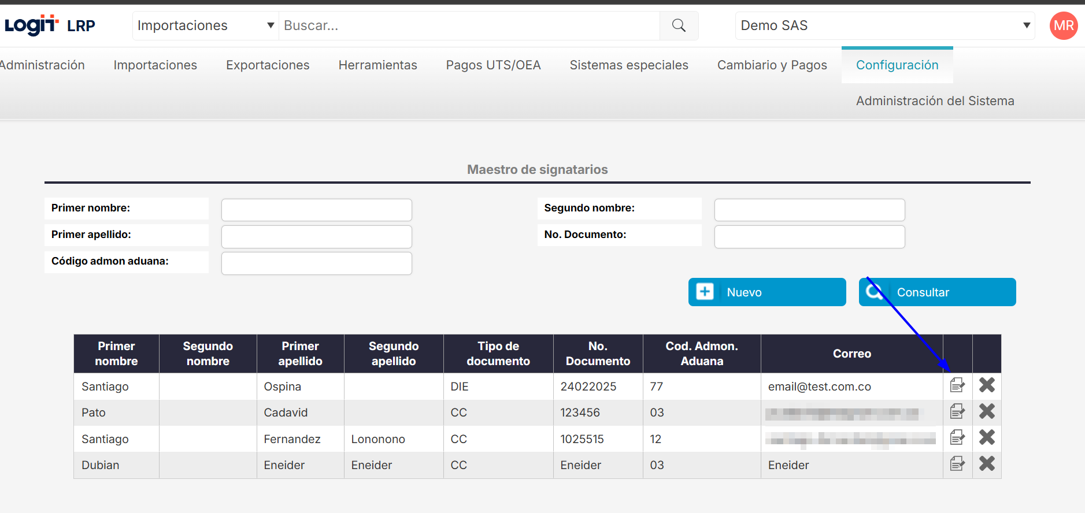Click the search magnifier icon

click(679, 25)
